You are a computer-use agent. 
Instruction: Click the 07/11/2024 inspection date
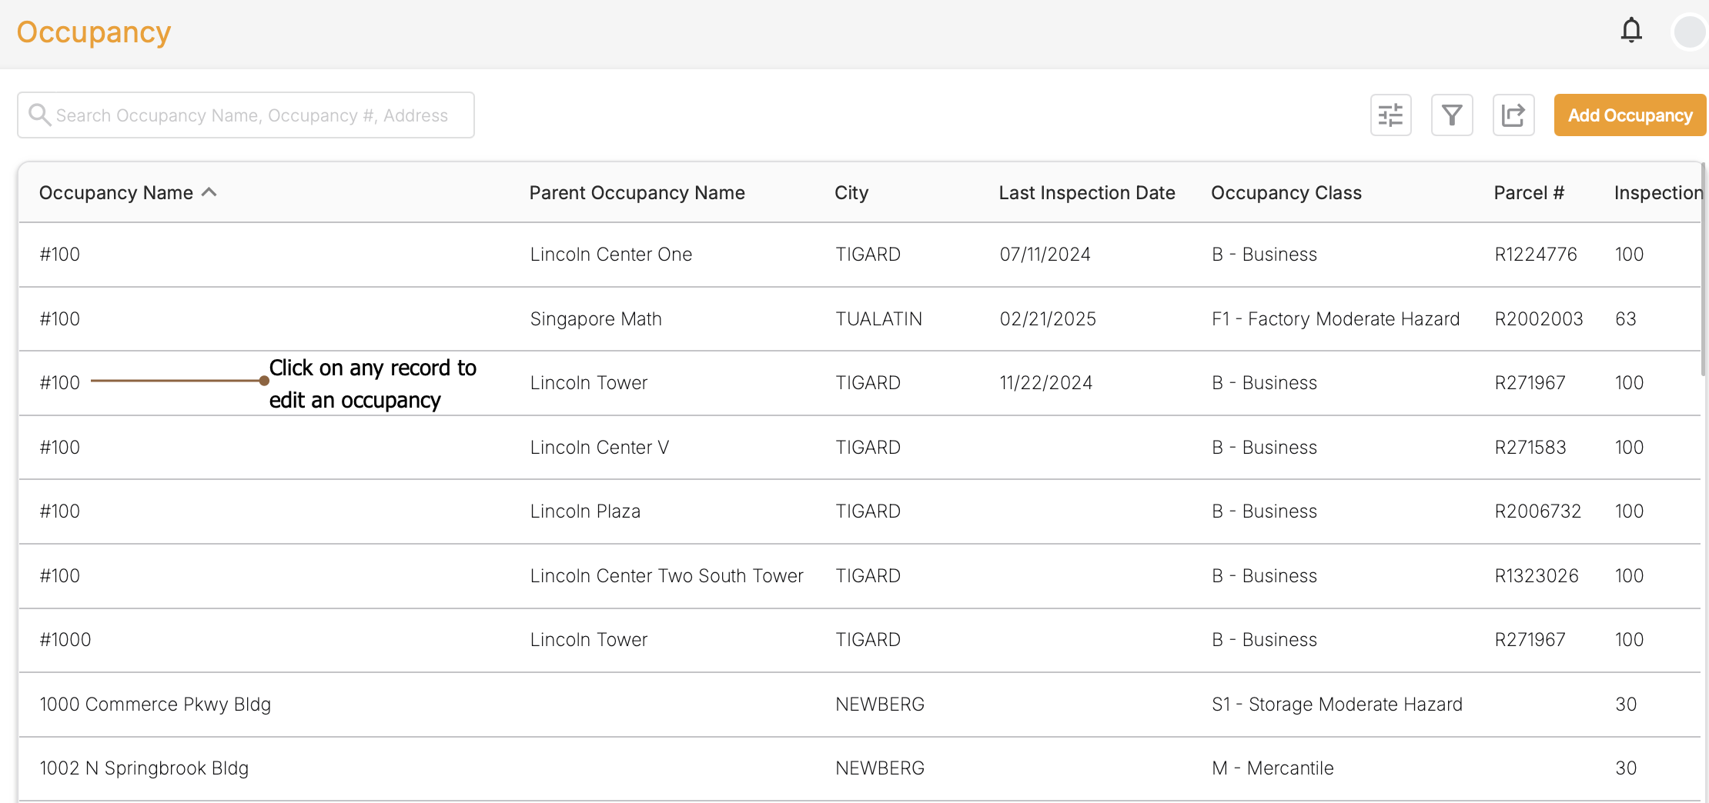tap(1045, 255)
